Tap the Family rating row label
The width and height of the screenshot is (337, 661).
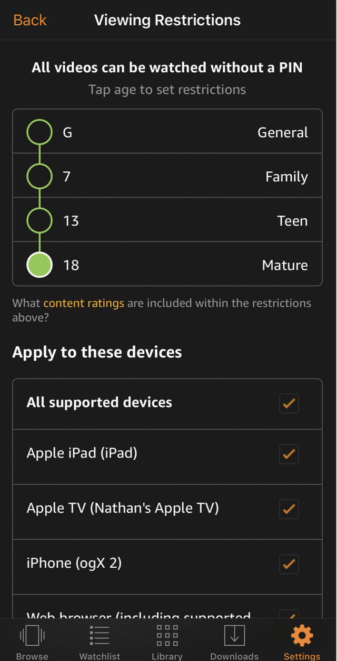click(x=286, y=177)
